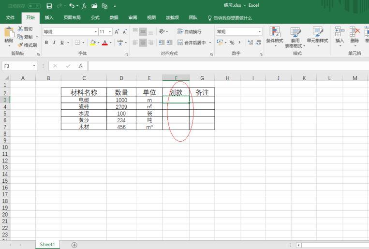Select the Sheet1 tab
Image resolution: width=369 pixels, height=249 pixels.
47,245
